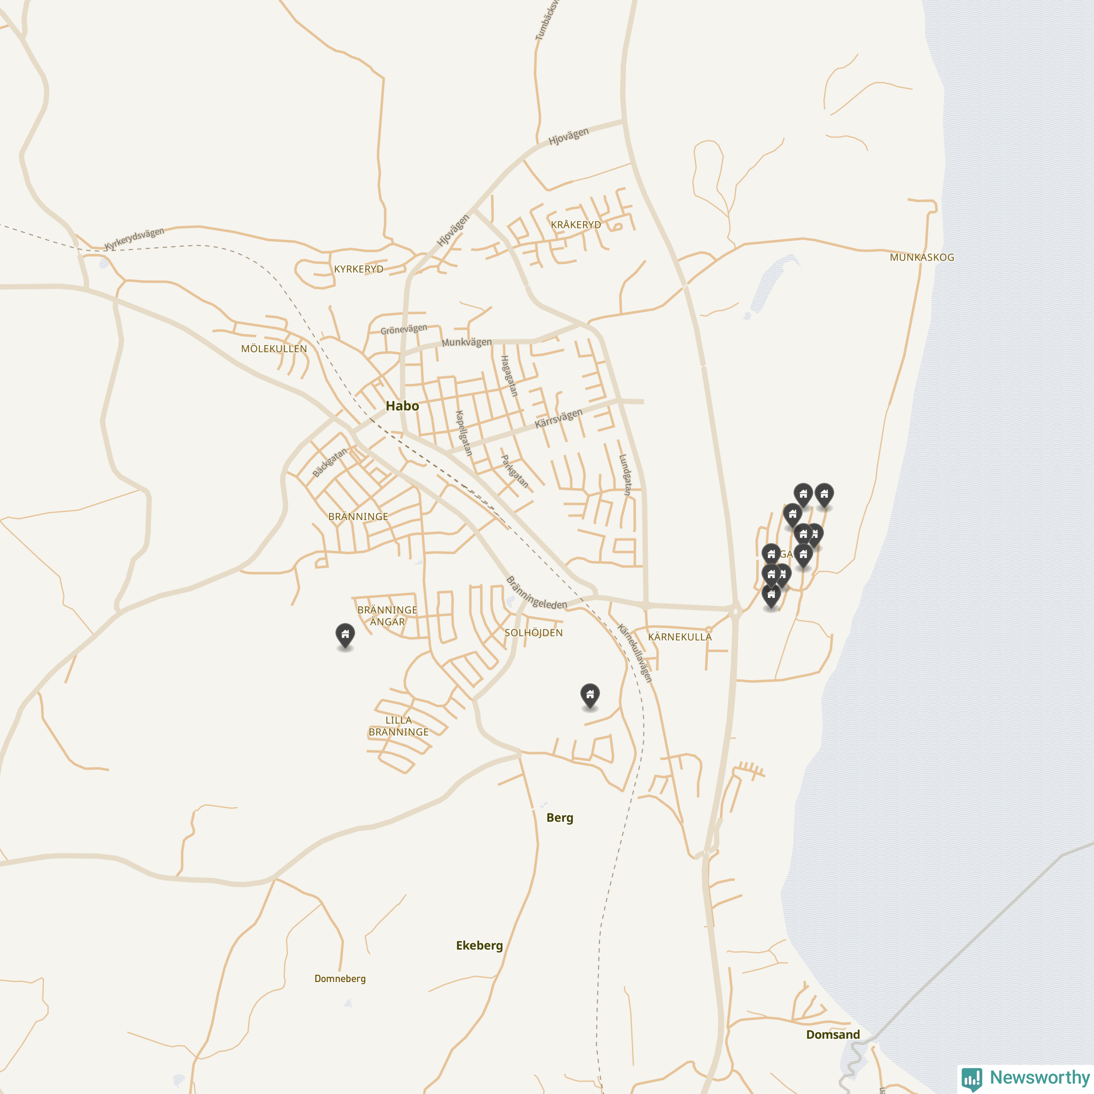Viewport: 1094px width, 1094px height.
Task: Click the Ekeberg place label
Action: pos(479,946)
